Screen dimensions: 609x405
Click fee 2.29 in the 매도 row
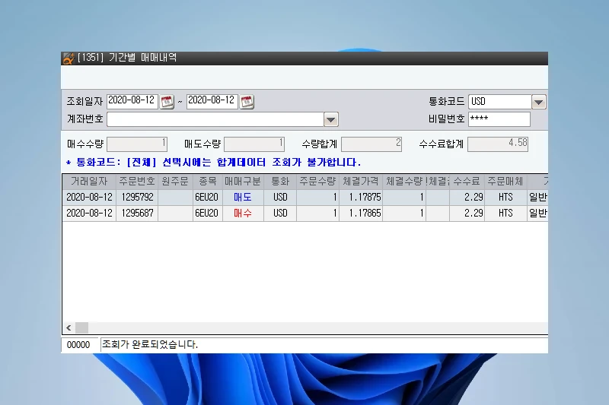[x=467, y=198]
